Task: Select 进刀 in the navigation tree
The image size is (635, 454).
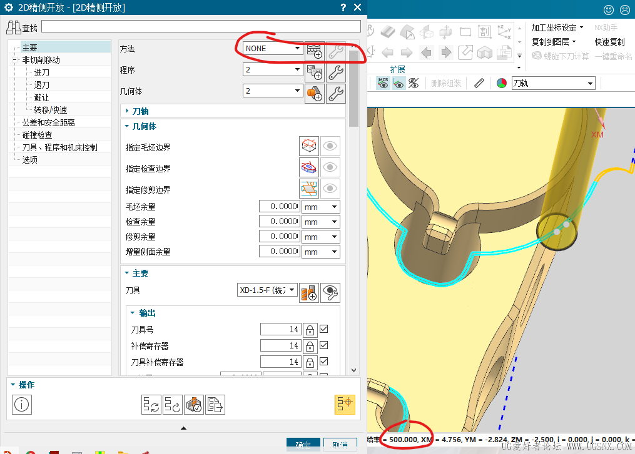Action: click(x=42, y=72)
